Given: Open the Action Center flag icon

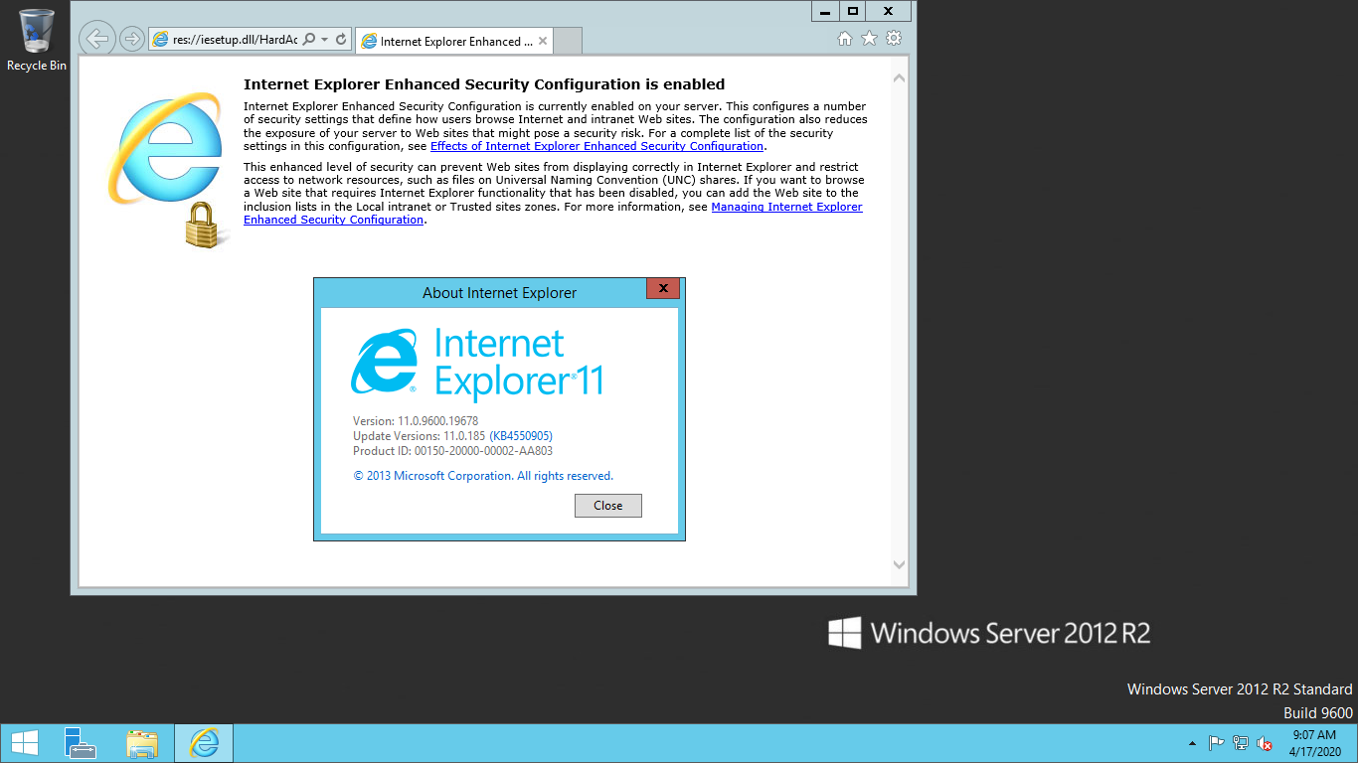Looking at the screenshot, I should (x=1216, y=743).
